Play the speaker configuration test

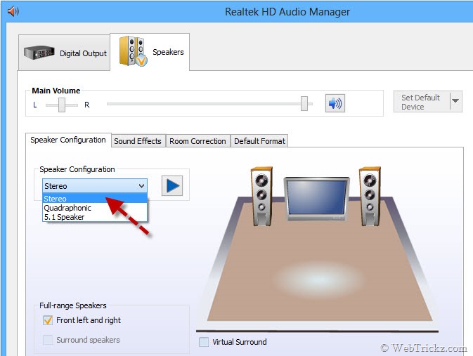click(172, 185)
